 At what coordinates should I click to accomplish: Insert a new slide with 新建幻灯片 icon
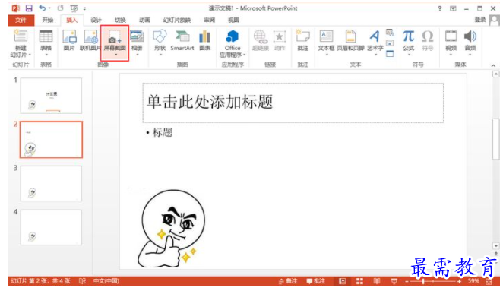click(21, 36)
